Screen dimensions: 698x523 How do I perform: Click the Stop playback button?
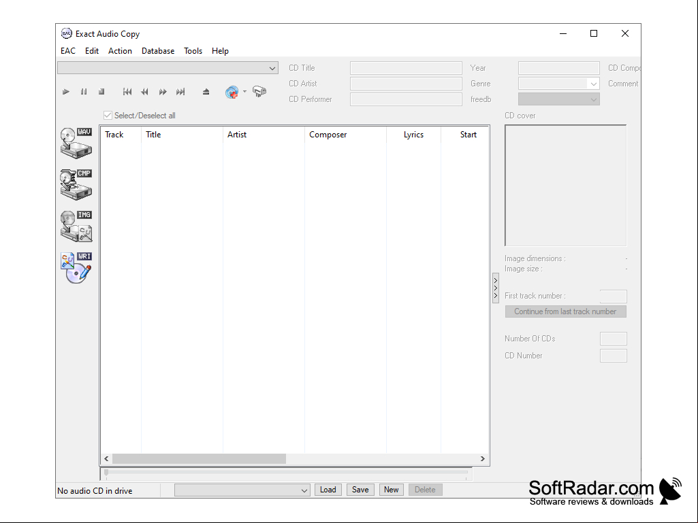pos(101,92)
